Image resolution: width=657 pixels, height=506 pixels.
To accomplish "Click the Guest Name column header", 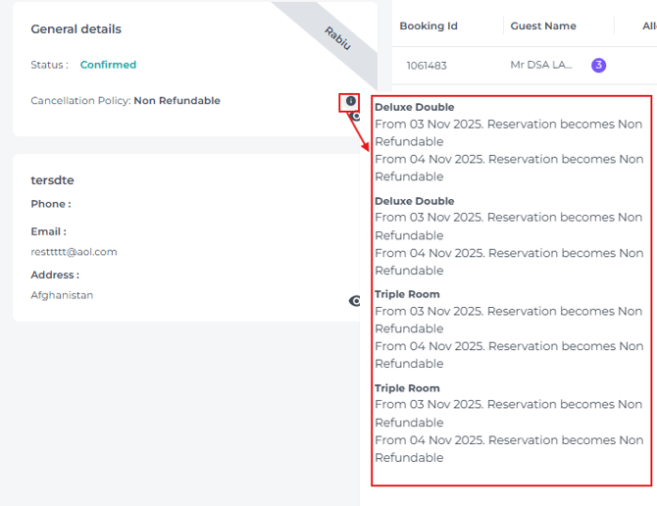I will (543, 26).
